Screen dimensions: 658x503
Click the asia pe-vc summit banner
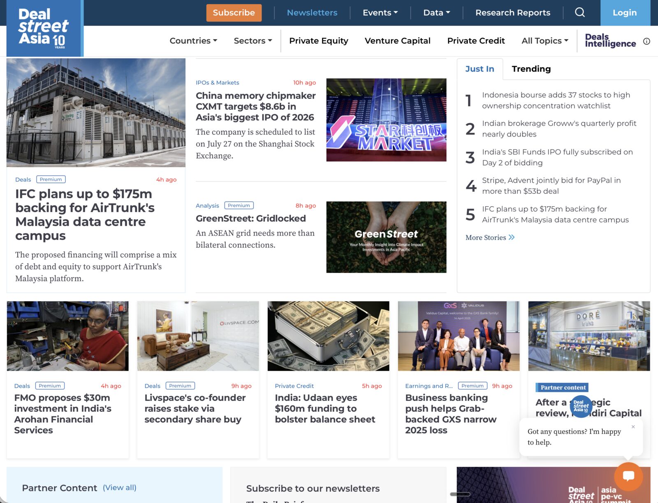click(553, 485)
